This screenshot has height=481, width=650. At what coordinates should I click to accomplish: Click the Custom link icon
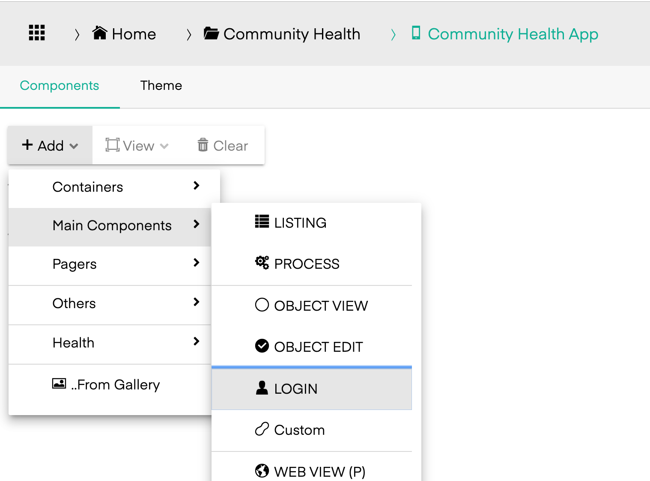point(262,429)
